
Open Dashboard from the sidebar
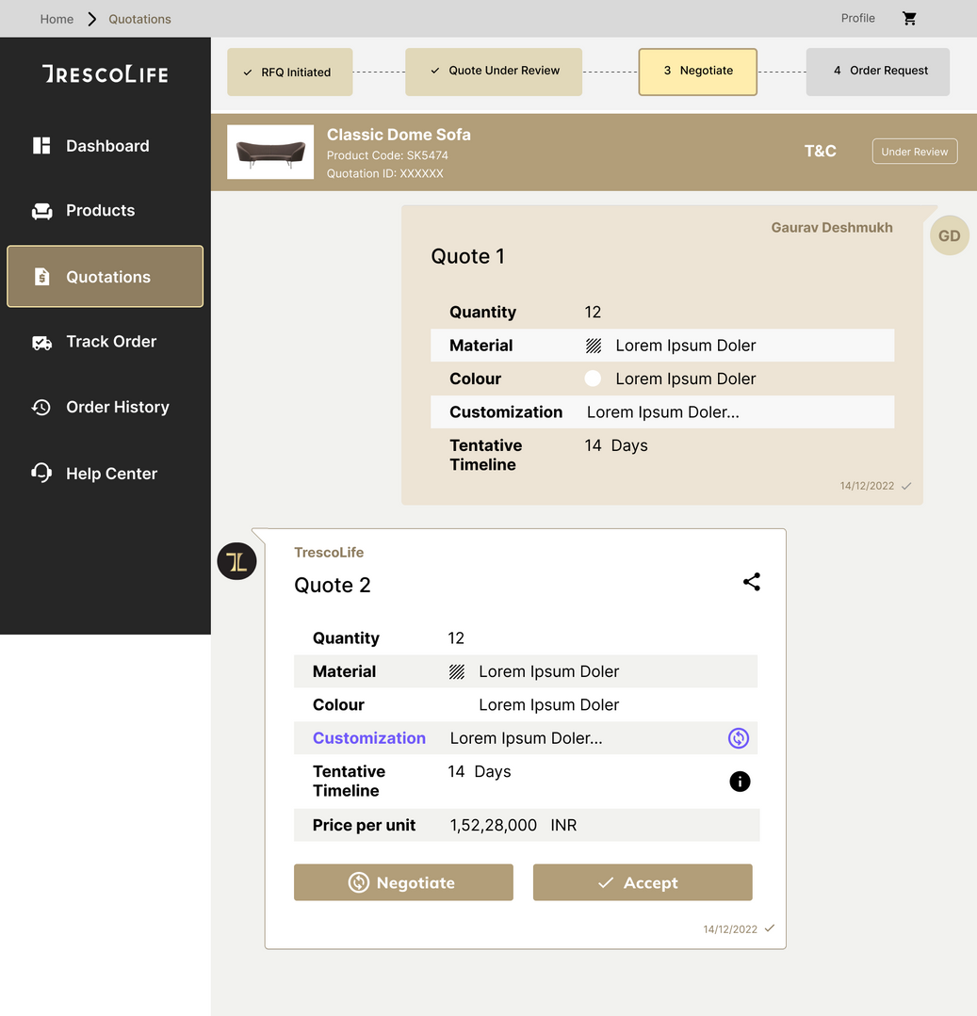coord(106,146)
